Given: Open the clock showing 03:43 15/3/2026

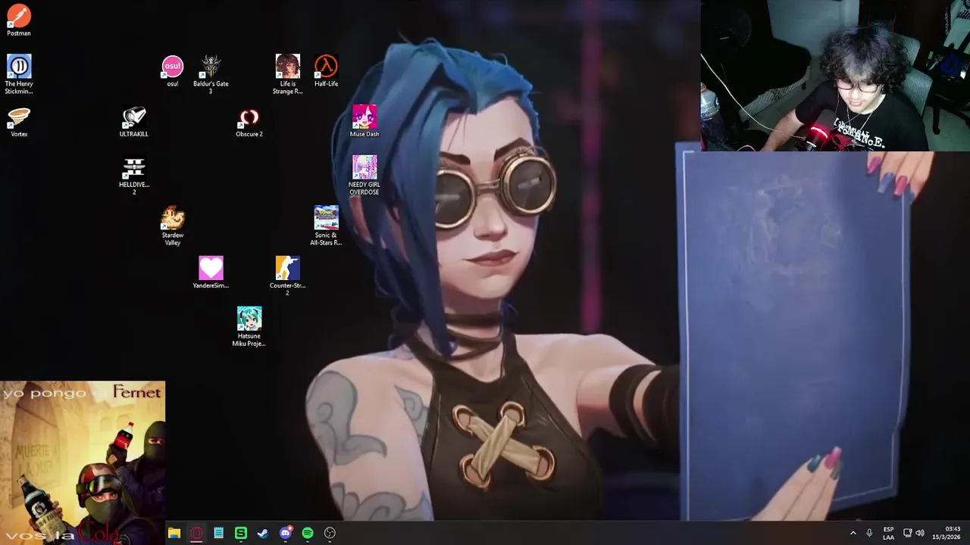Looking at the screenshot, I should [947, 533].
